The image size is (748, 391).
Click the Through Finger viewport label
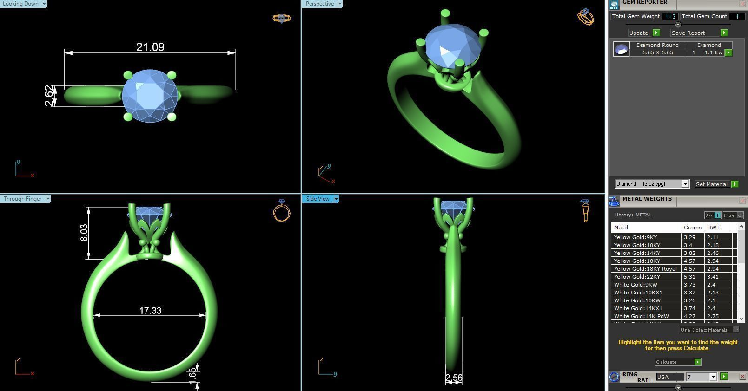[x=22, y=199]
